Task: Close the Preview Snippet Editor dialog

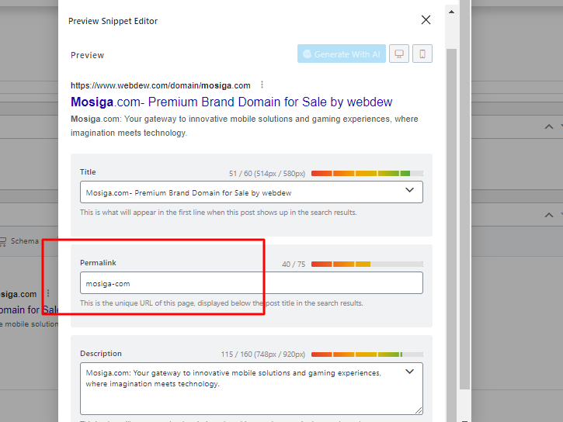Action: click(x=426, y=19)
